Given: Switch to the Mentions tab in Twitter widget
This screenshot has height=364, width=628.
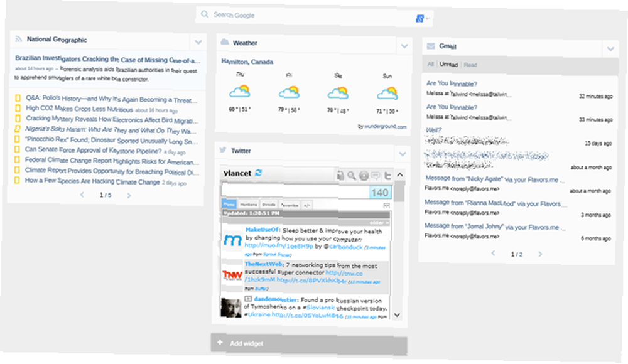Looking at the screenshot, I should click(x=249, y=205).
